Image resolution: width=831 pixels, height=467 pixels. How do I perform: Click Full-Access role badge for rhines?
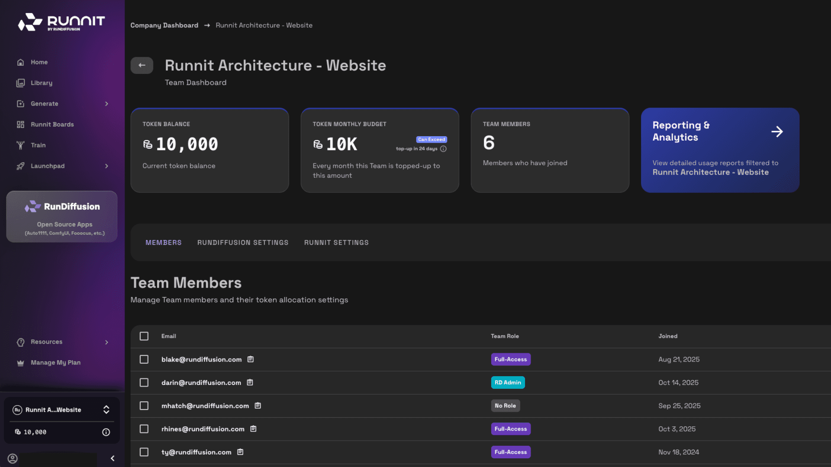point(511,429)
